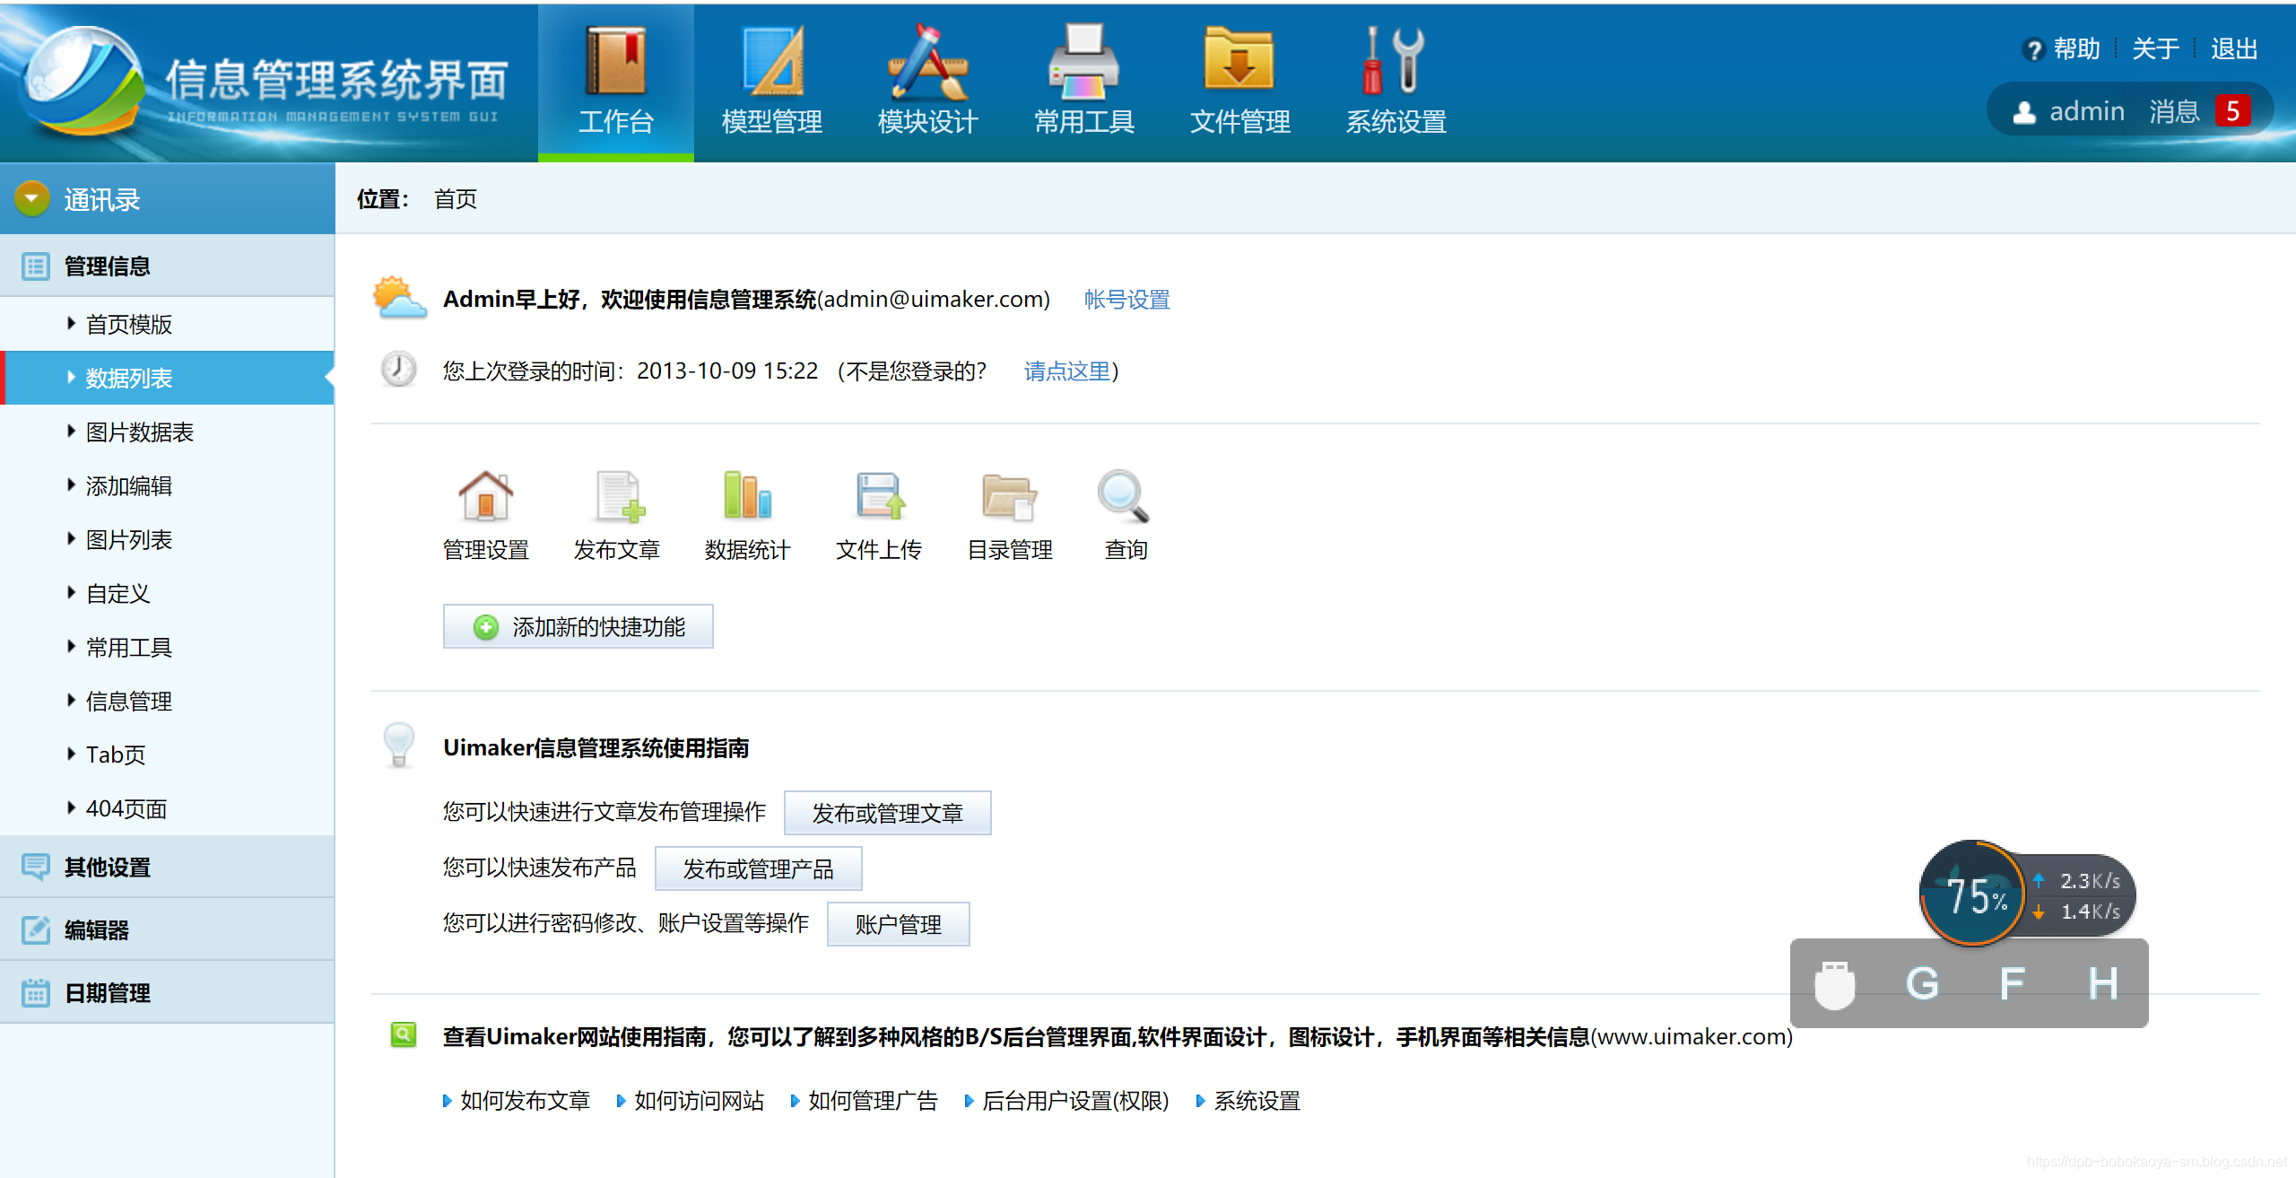This screenshot has height=1178, width=2296.
Task: Click the 帮助 question mark icon
Action: coord(2034,49)
